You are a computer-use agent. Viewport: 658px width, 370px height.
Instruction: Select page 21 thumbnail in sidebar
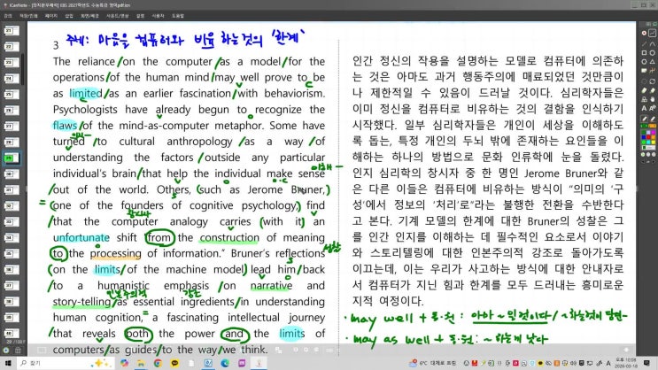(x=11, y=30)
